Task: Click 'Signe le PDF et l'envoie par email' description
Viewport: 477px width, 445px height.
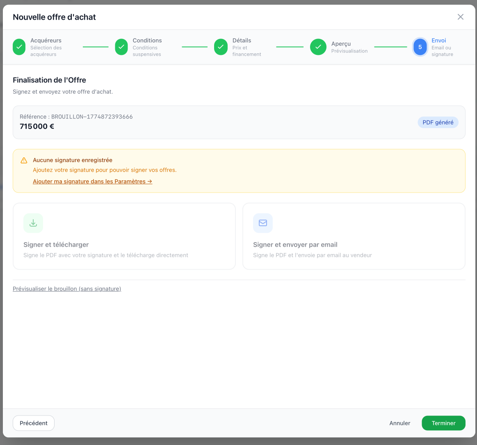Action: (x=313, y=255)
